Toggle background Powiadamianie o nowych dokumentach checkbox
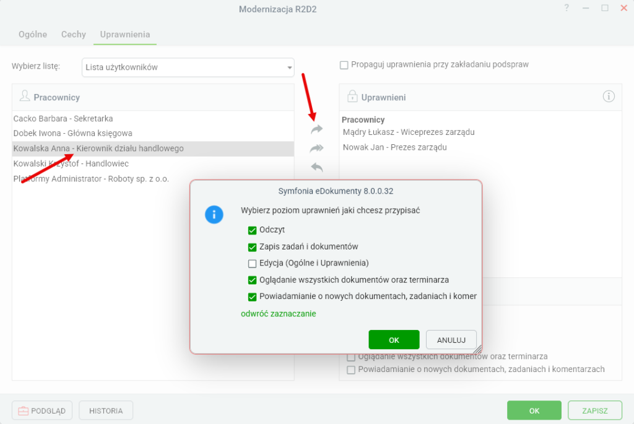The height and width of the screenshot is (424, 634). tap(351, 370)
